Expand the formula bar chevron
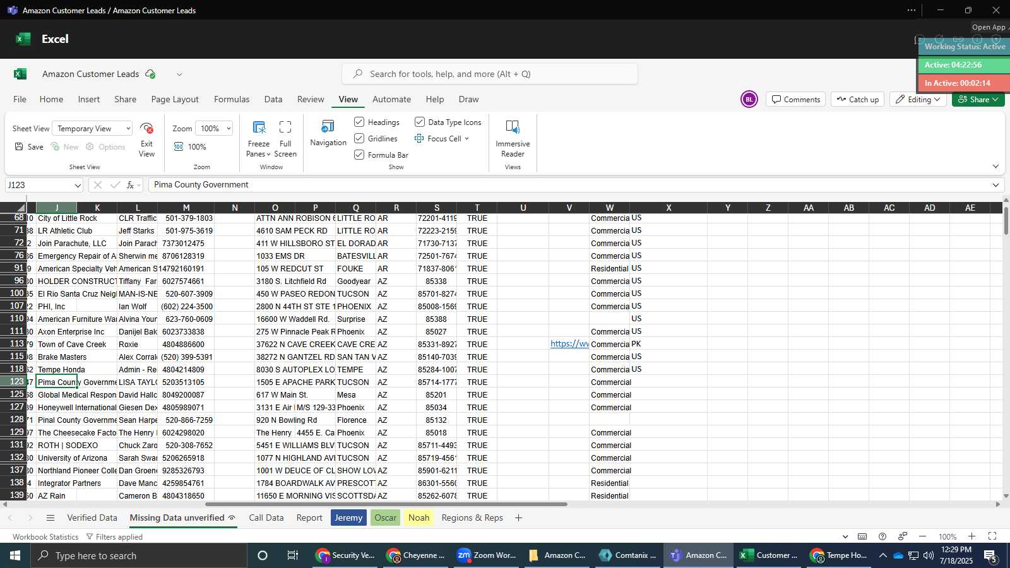This screenshot has height=568, width=1010. pos(995,185)
